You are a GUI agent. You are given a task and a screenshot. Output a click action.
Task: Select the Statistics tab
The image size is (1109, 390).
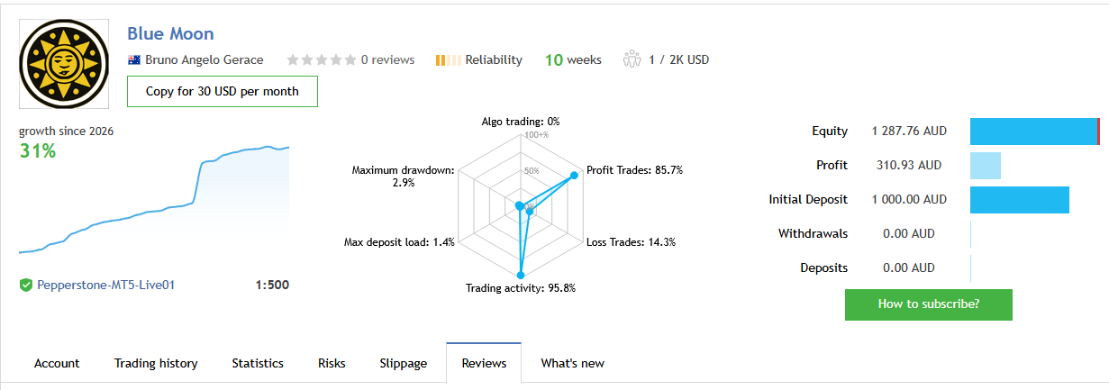(258, 364)
